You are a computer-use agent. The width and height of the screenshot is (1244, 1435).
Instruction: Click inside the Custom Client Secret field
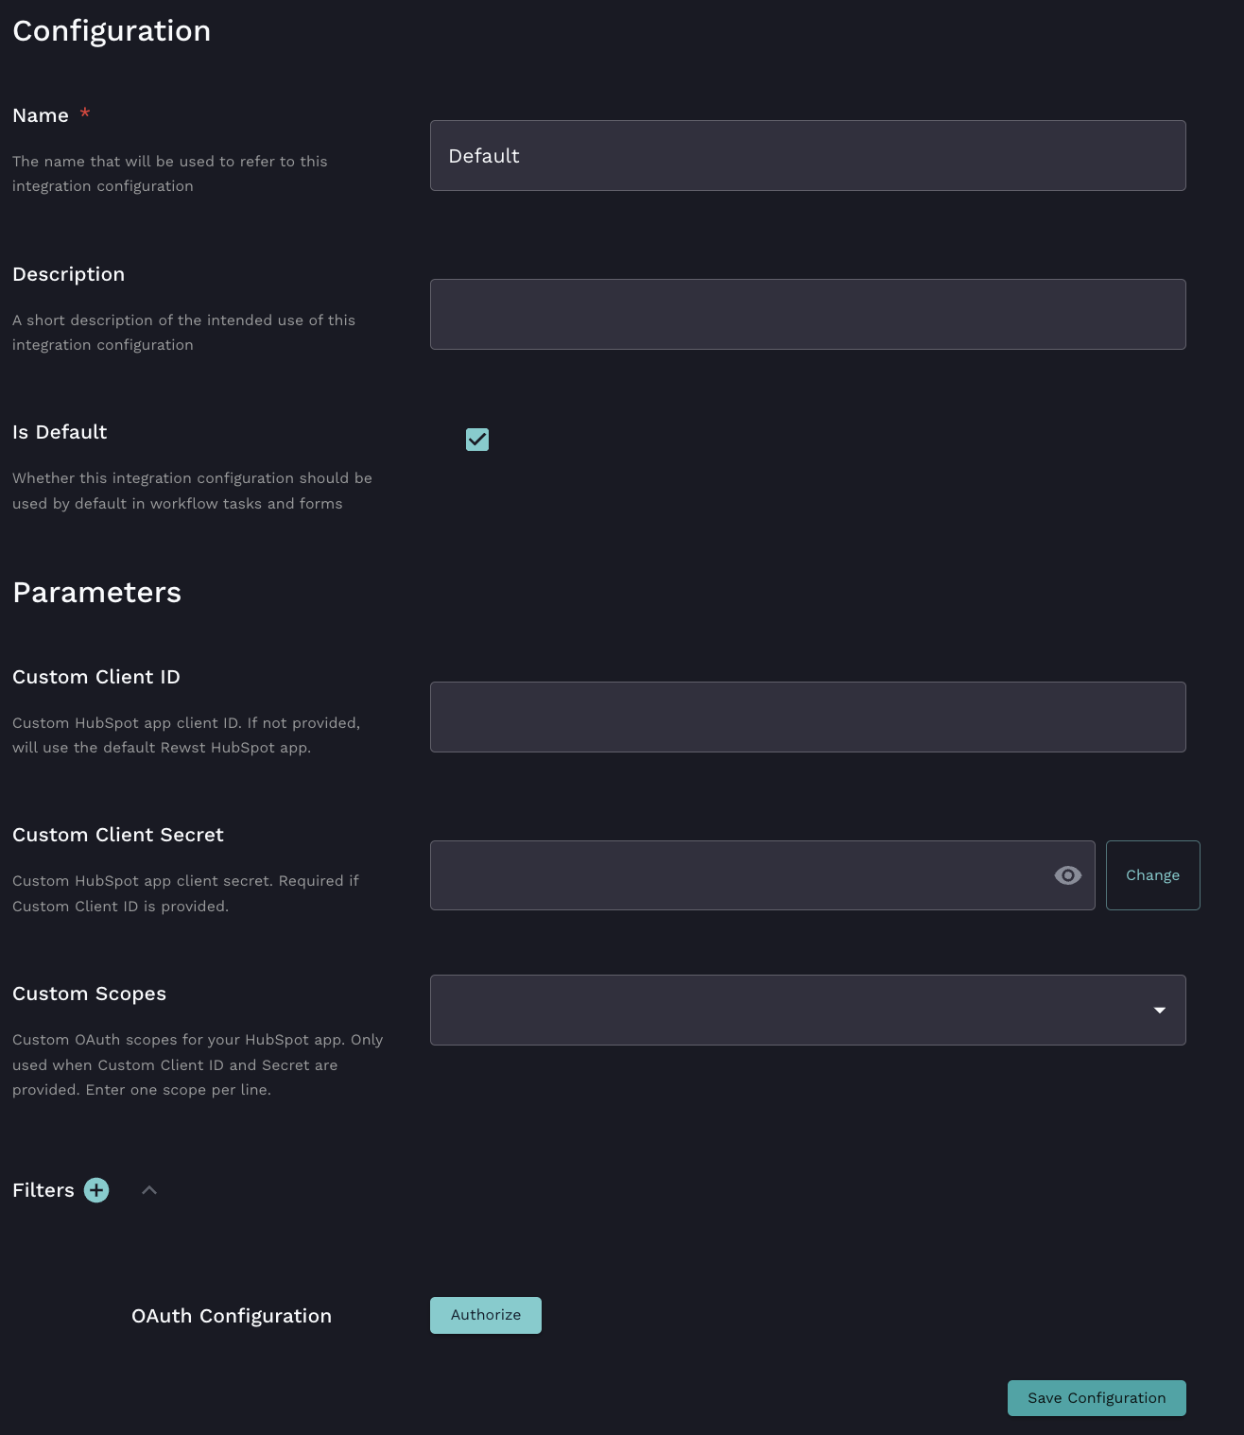tap(737, 875)
